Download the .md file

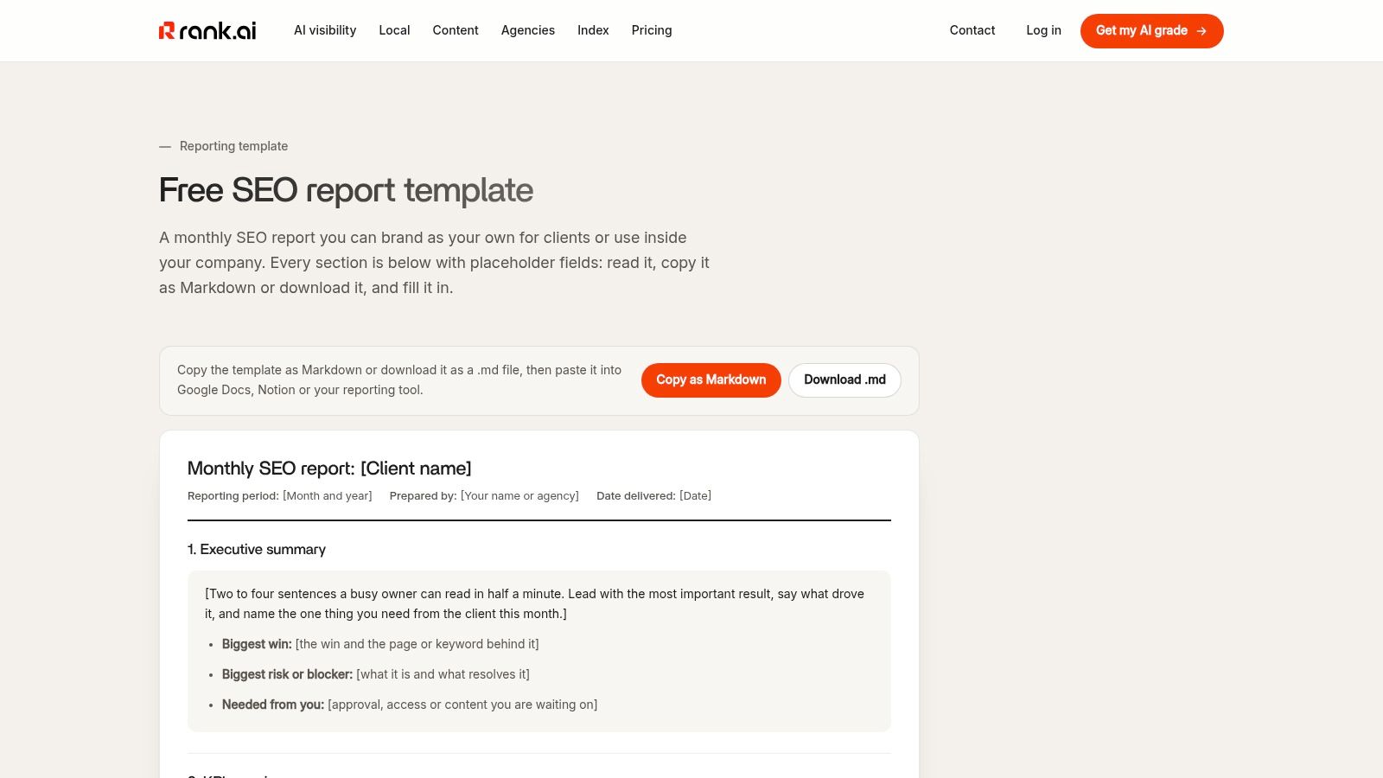[x=844, y=380]
